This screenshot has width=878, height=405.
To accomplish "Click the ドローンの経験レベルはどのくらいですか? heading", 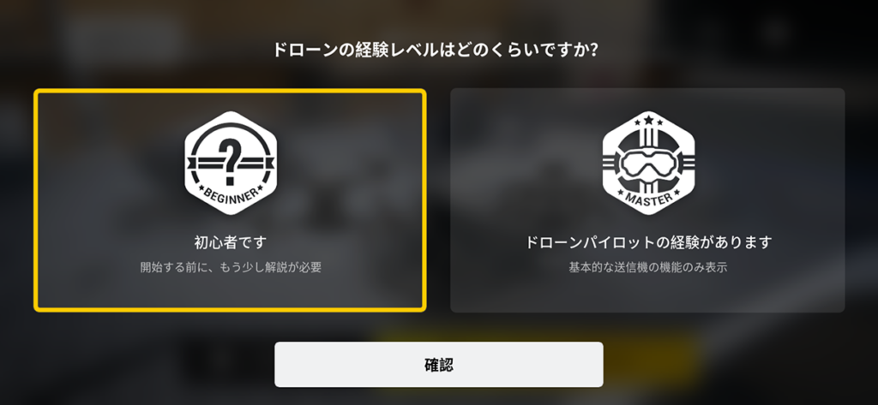I will point(435,50).
